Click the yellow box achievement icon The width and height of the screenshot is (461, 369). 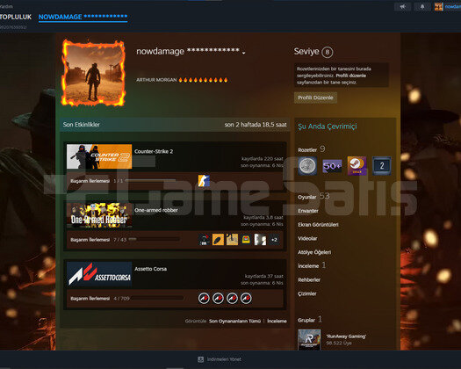pos(246,240)
